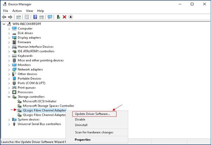The height and width of the screenshot is (145, 211).
Task: Click the Back arrow toolbar icon
Action: [x=4, y=17]
